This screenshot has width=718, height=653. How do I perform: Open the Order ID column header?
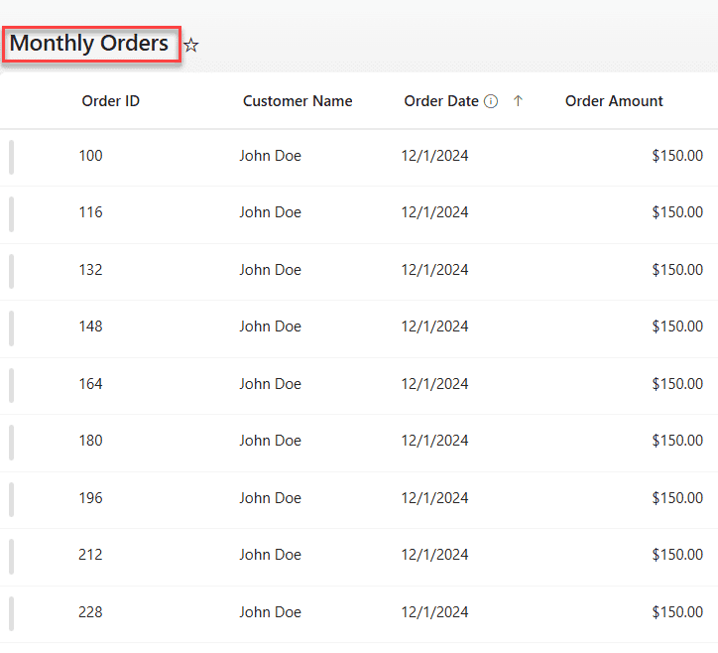click(110, 101)
